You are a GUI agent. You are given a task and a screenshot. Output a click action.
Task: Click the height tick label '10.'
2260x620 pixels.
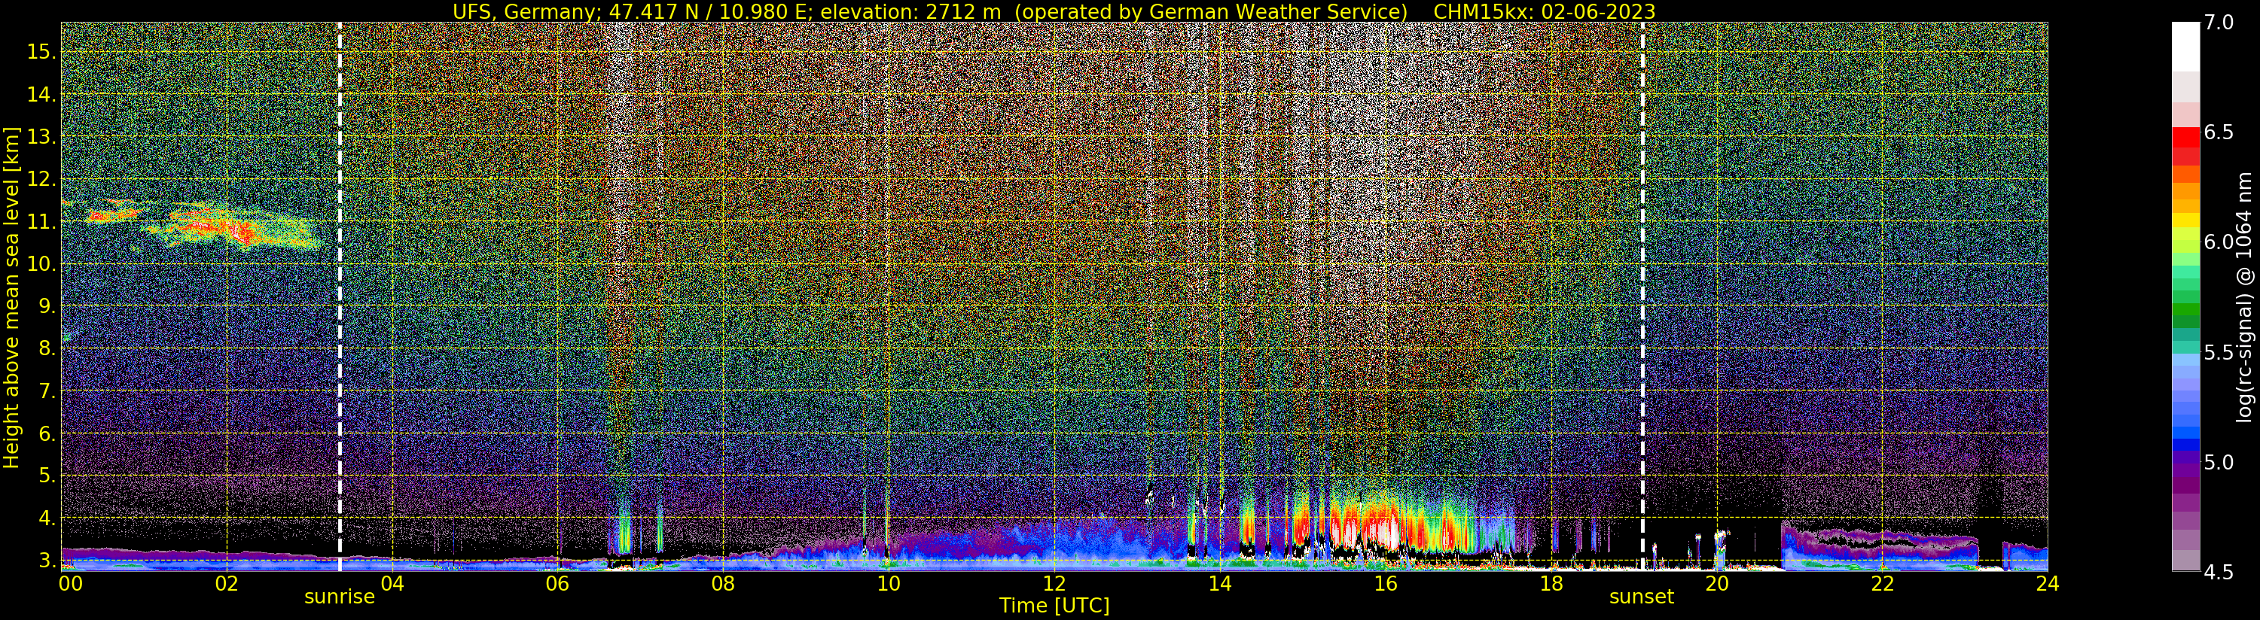tap(41, 264)
